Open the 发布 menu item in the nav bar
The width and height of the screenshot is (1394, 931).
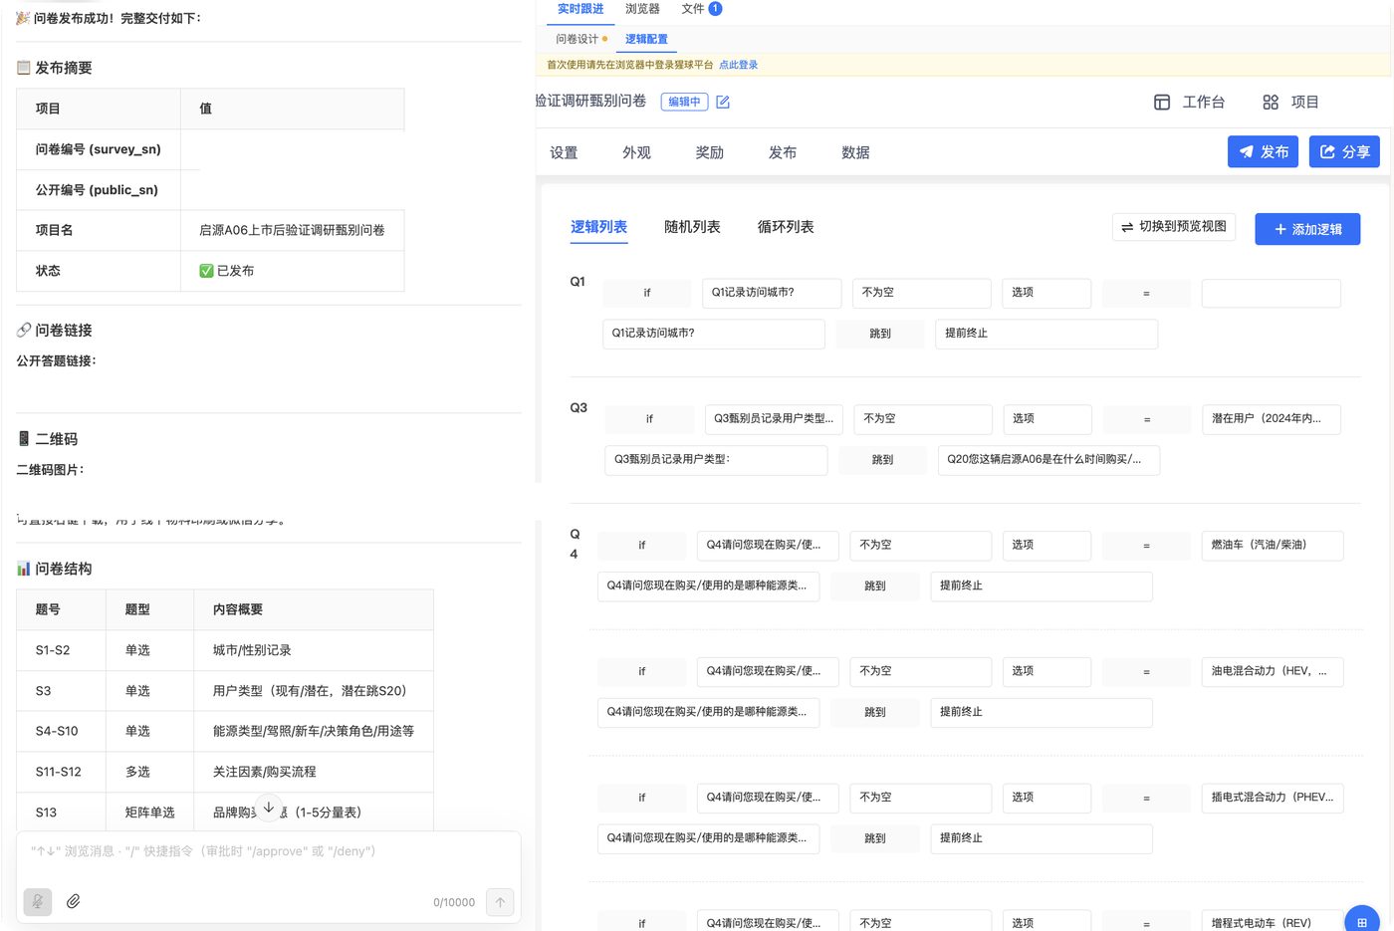point(782,152)
